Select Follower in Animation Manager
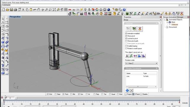The height and width of the screenshot is (107, 190). [x=175, y=25]
